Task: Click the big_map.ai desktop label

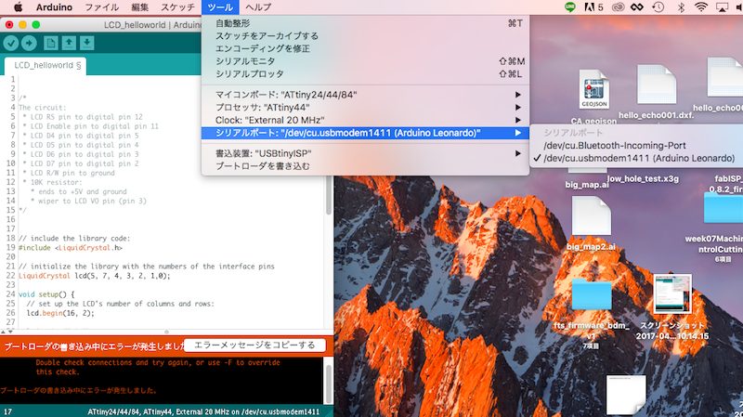Action: pos(587,184)
